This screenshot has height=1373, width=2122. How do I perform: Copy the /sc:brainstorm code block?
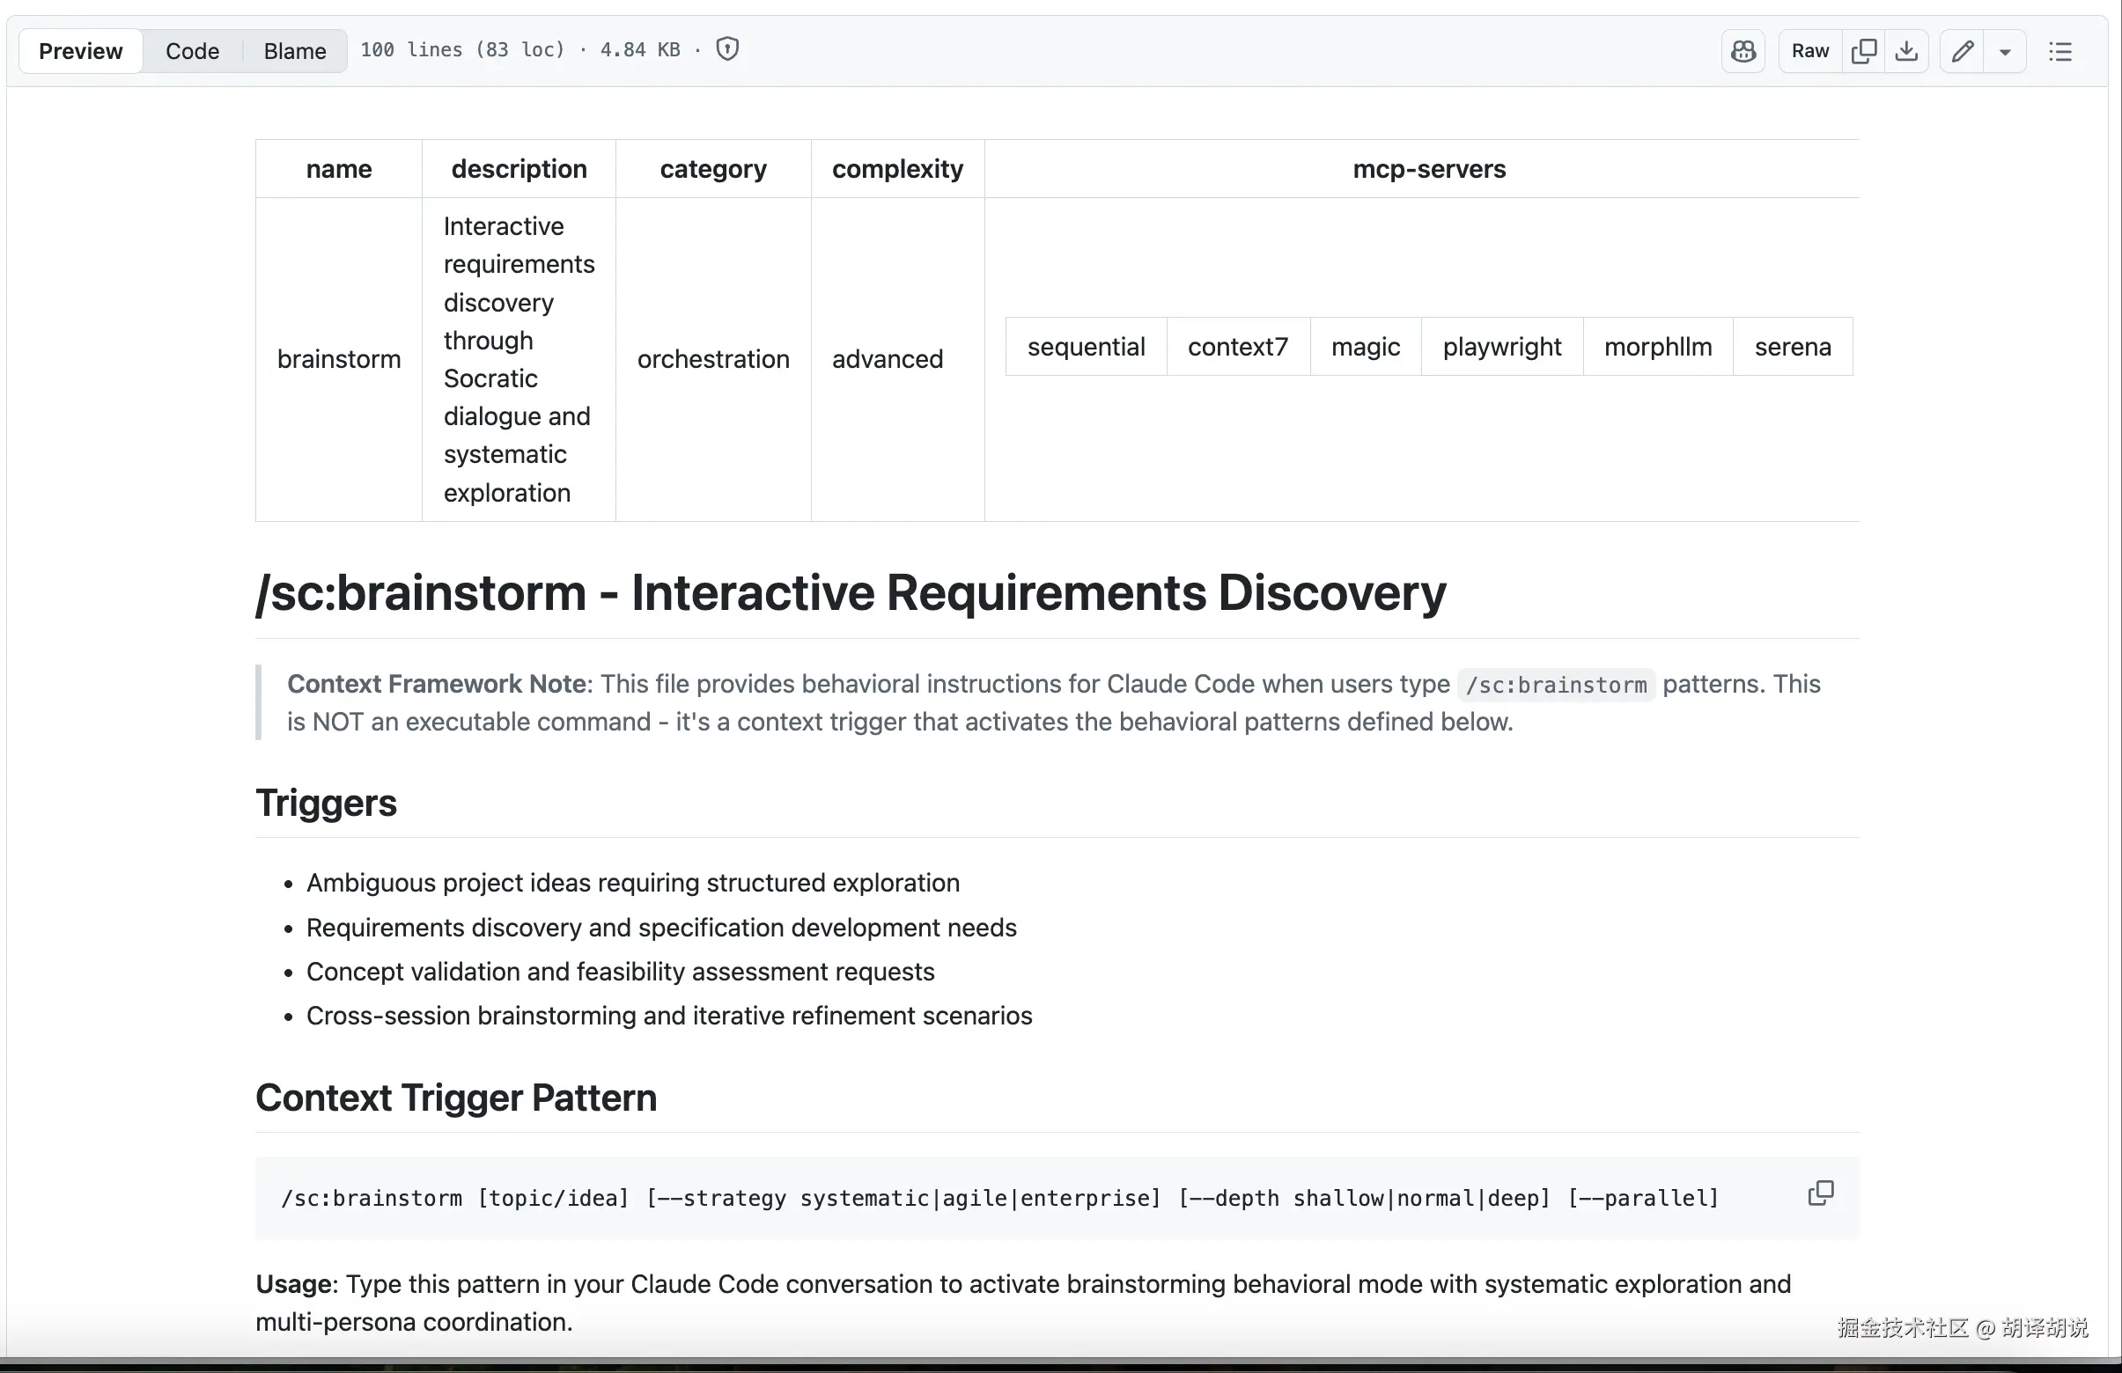[1820, 1193]
